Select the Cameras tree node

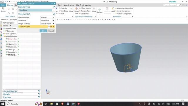(10, 31)
